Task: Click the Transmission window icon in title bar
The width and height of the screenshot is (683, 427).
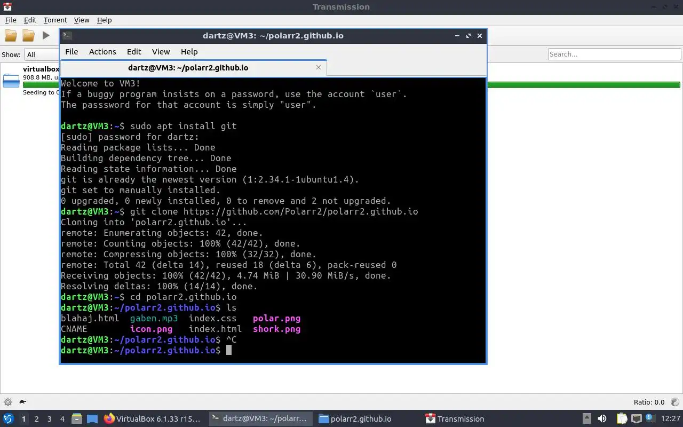Action: point(7,7)
